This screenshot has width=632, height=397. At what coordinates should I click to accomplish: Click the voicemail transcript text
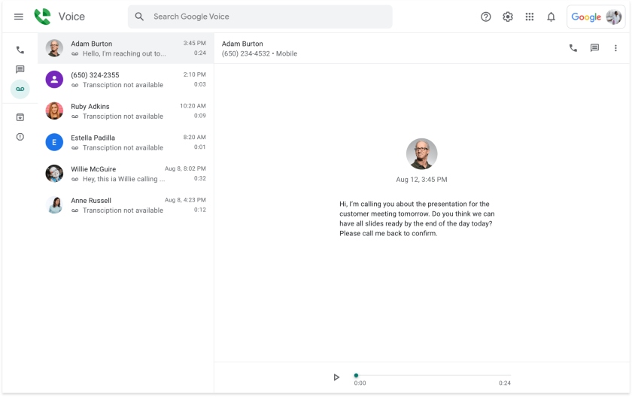pyautogui.click(x=417, y=219)
